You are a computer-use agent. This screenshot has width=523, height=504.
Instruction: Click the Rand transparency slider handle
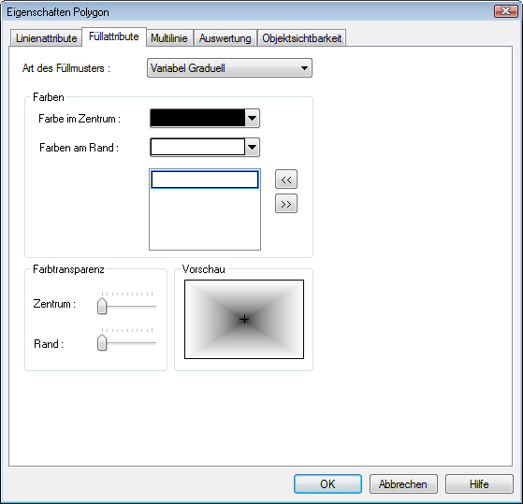pyautogui.click(x=102, y=342)
